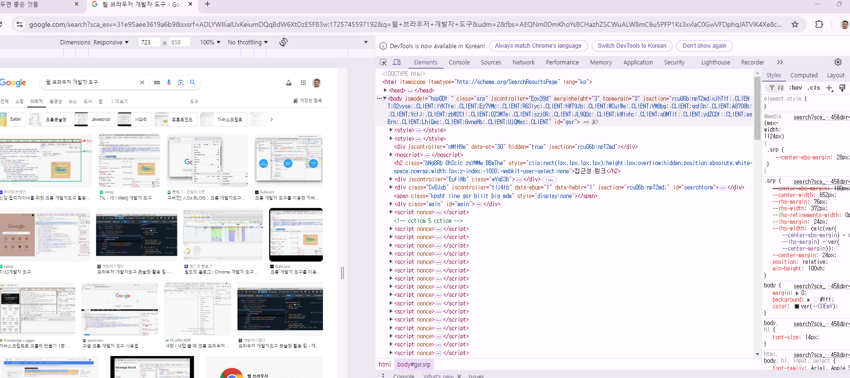This screenshot has height=378, width=850.
Task: Open the 도구 tools link
Action: click(x=194, y=101)
